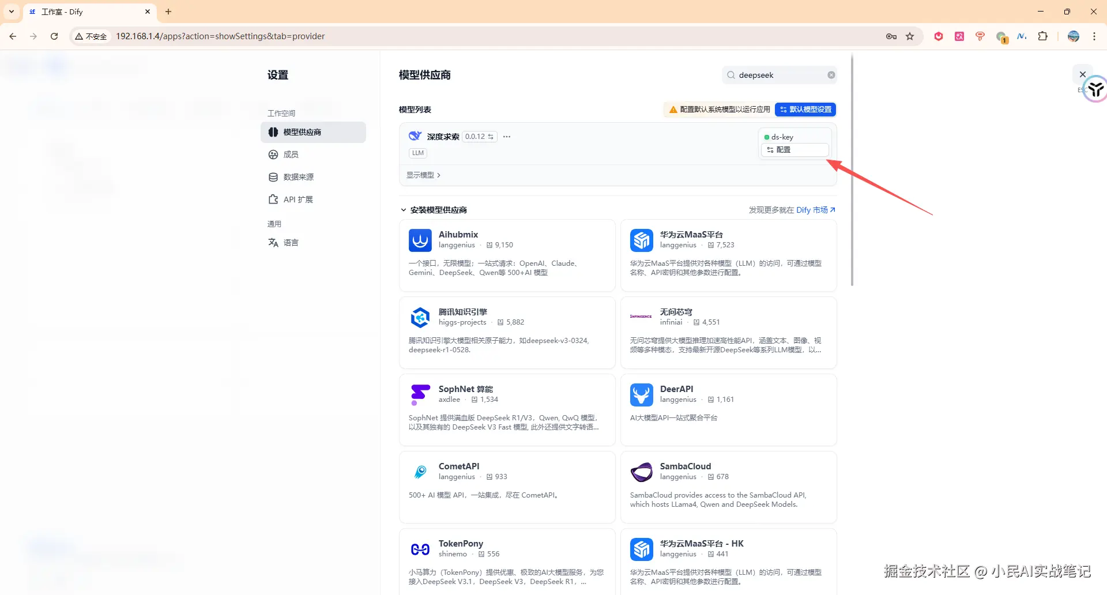Select the 腾讯知识引擎 card title
The image size is (1107, 595).
(463, 312)
